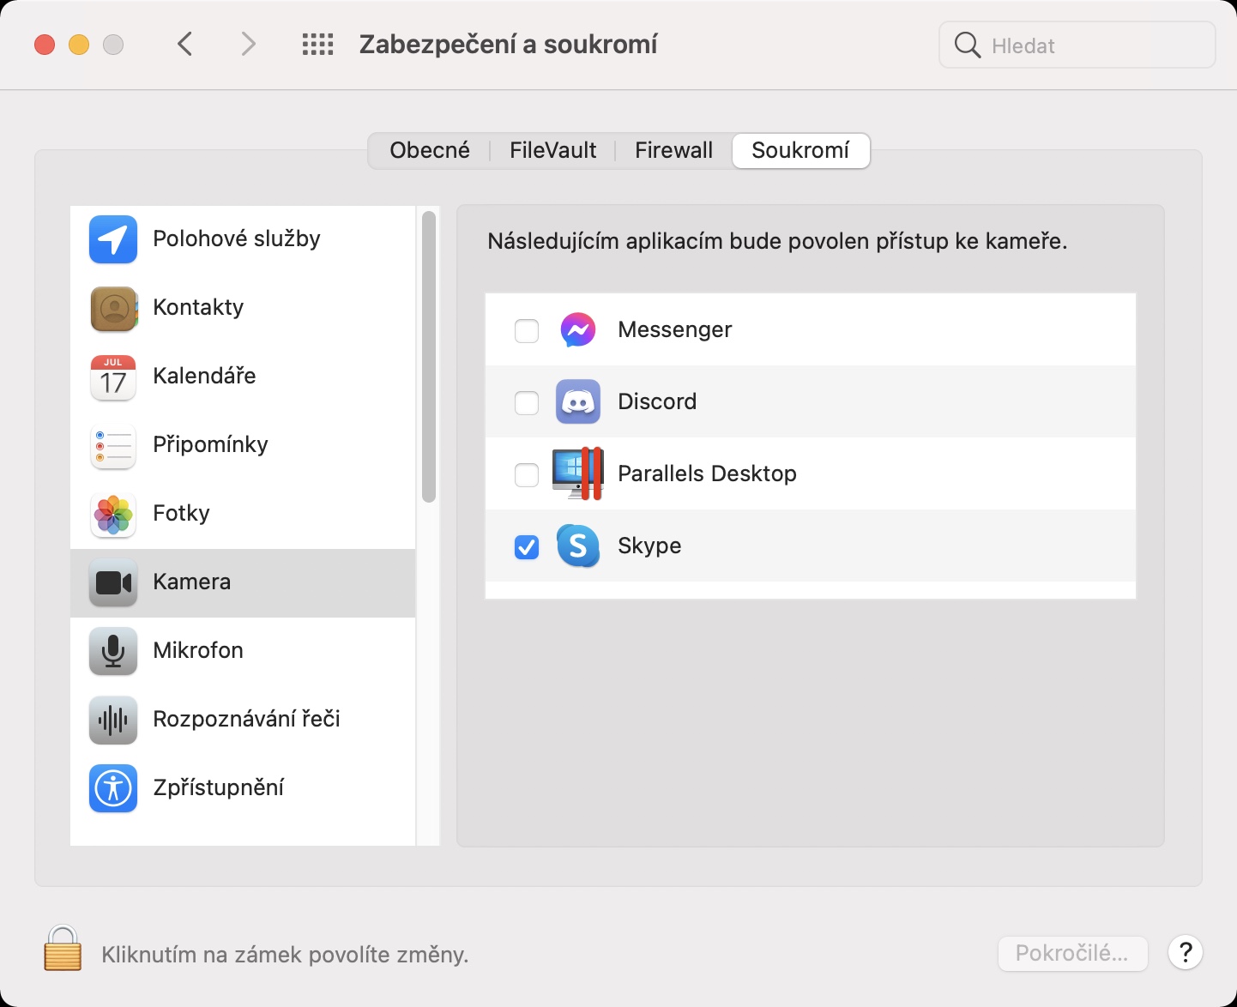Allow Parallels Desktop camera access
Viewport: 1237px width, 1007px height.
pyautogui.click(x=527, y=474)
